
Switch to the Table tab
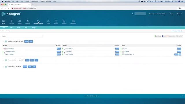coord(4,28)
